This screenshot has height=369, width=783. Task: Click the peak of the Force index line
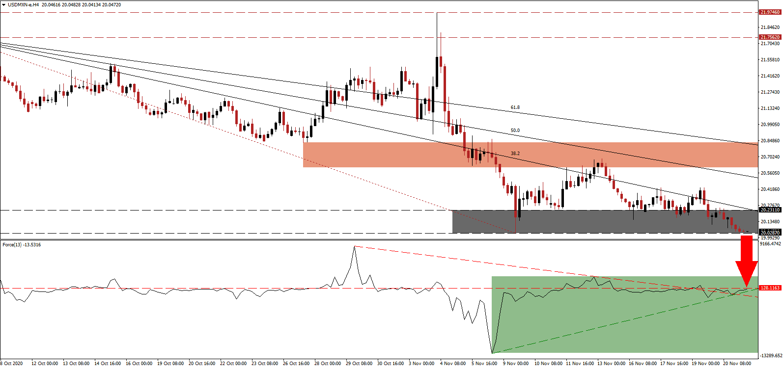(x=354, y=247)
